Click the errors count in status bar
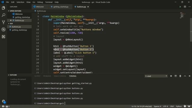The image size is (192, 108). coord(4,106)
